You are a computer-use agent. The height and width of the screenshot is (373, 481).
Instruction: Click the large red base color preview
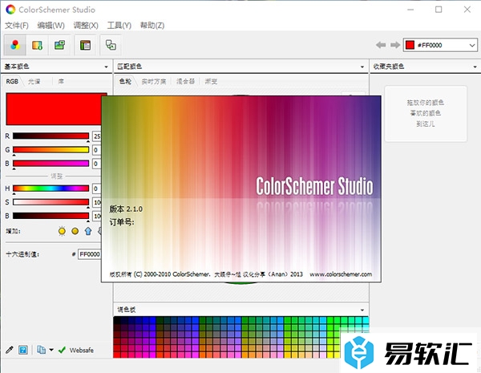(54, 109)
